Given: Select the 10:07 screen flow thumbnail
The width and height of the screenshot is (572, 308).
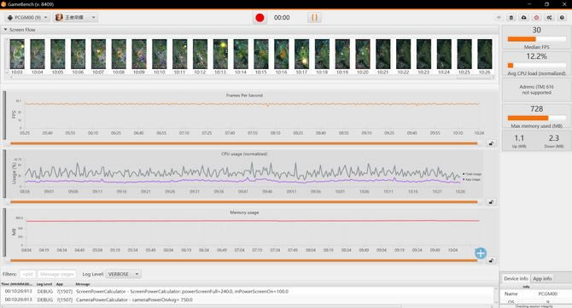Looking at the screenshot, I should point(98,55).
